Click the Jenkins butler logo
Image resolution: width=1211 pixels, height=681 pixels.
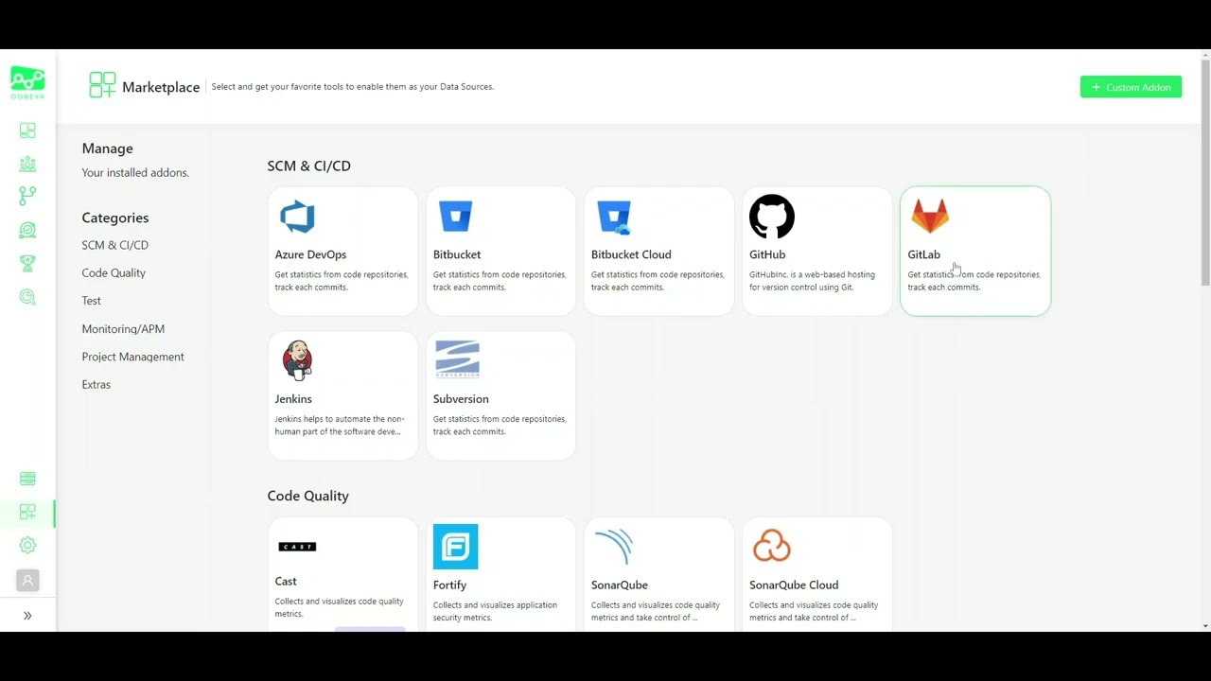(x=297, y=360)
